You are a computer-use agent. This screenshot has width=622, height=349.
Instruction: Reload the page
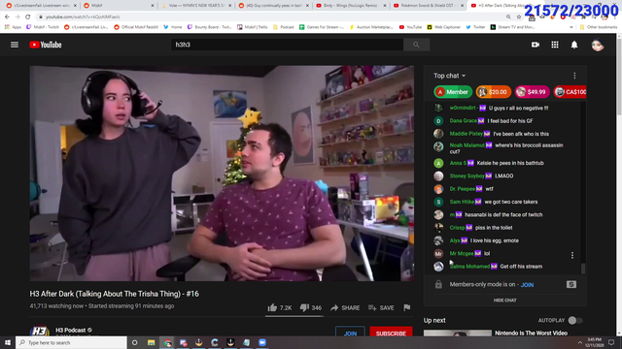(x=28, y=17)
